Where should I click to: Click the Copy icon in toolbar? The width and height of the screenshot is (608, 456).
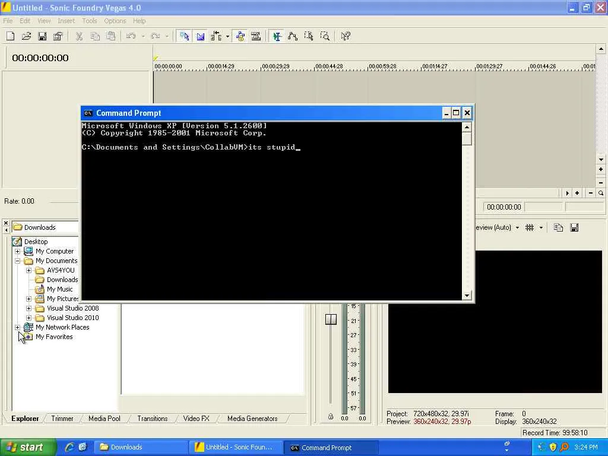(95, 36)
